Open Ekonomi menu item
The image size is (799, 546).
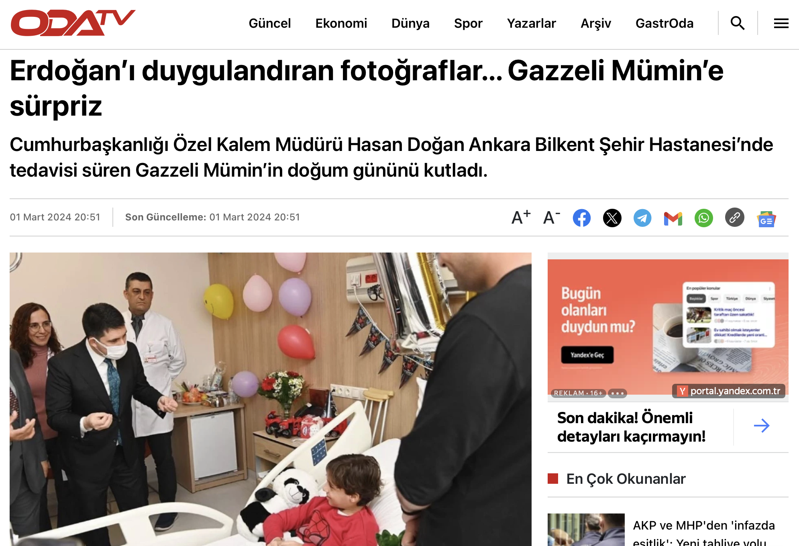[x=341, y=23]
